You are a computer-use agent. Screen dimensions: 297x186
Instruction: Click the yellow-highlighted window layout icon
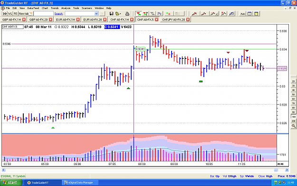coord(256,14)
